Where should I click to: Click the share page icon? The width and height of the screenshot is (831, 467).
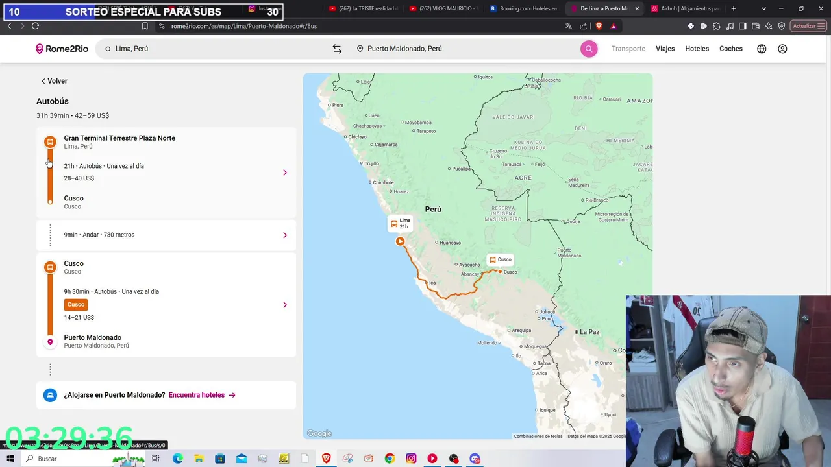pos(583,26)
